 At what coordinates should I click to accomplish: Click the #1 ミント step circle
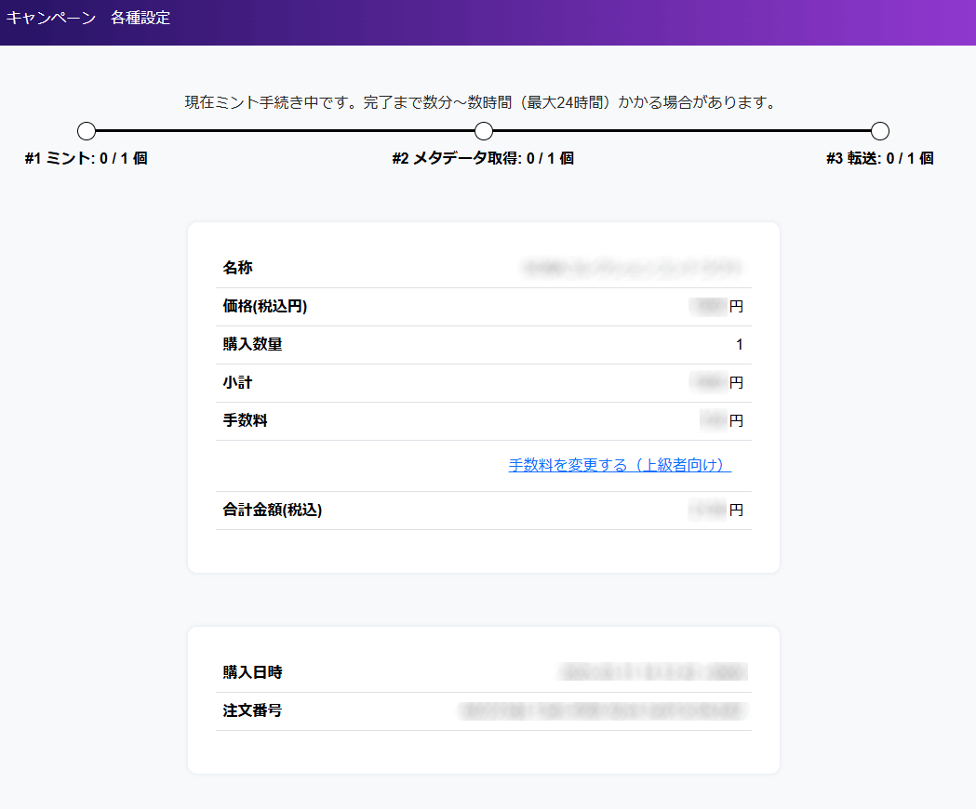(87, 131)
